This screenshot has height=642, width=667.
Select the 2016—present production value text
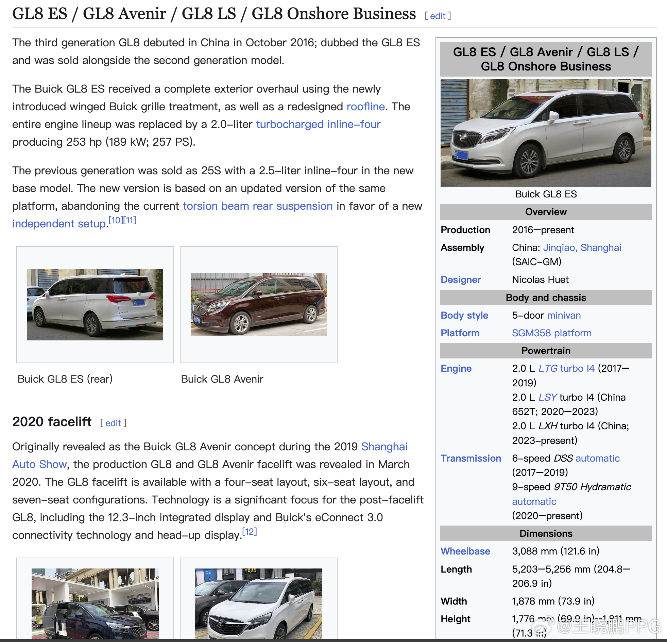[543, 230]
